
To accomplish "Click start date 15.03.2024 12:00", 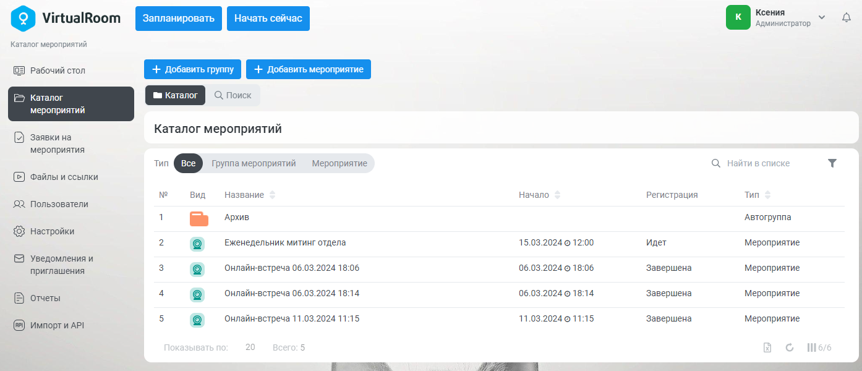I will pos(556,243).
